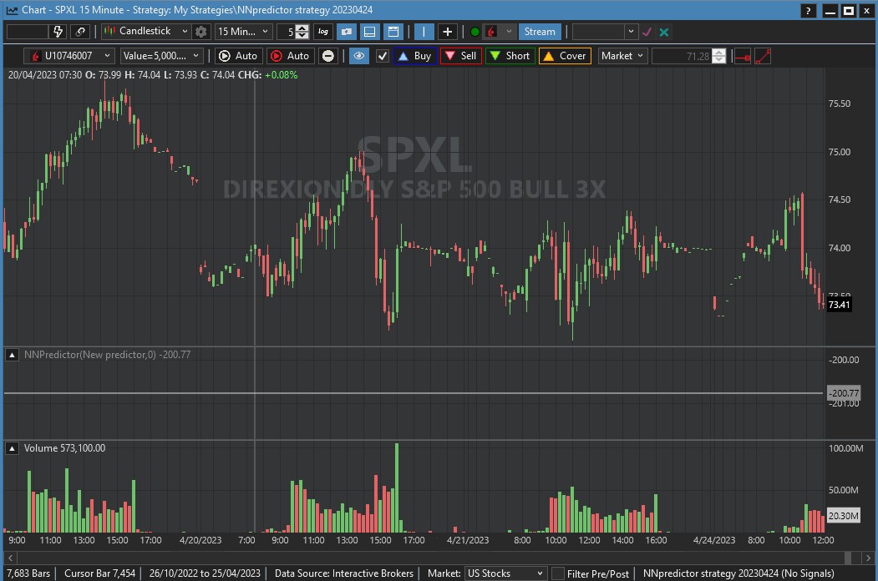
Task: Expand the dropdown next to flame icon
Action: (x=509, y=32)
